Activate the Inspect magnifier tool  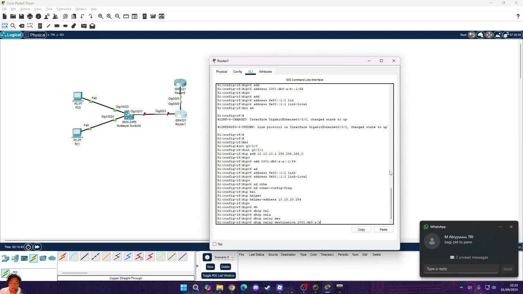tap(13, 26)
